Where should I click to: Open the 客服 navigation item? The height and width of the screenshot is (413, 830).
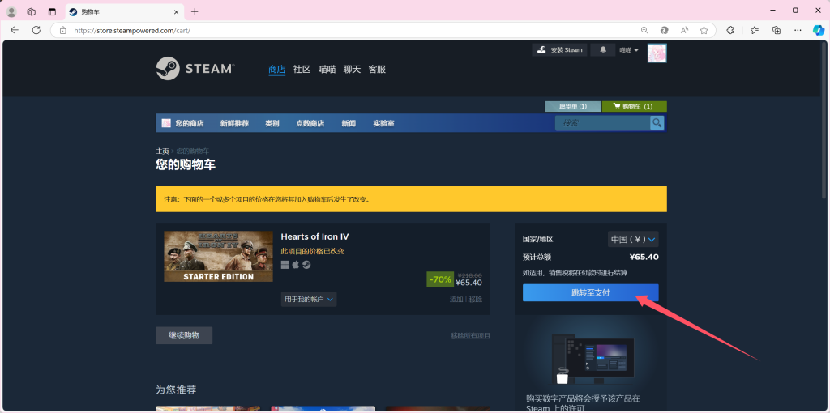tap(377, 70)
